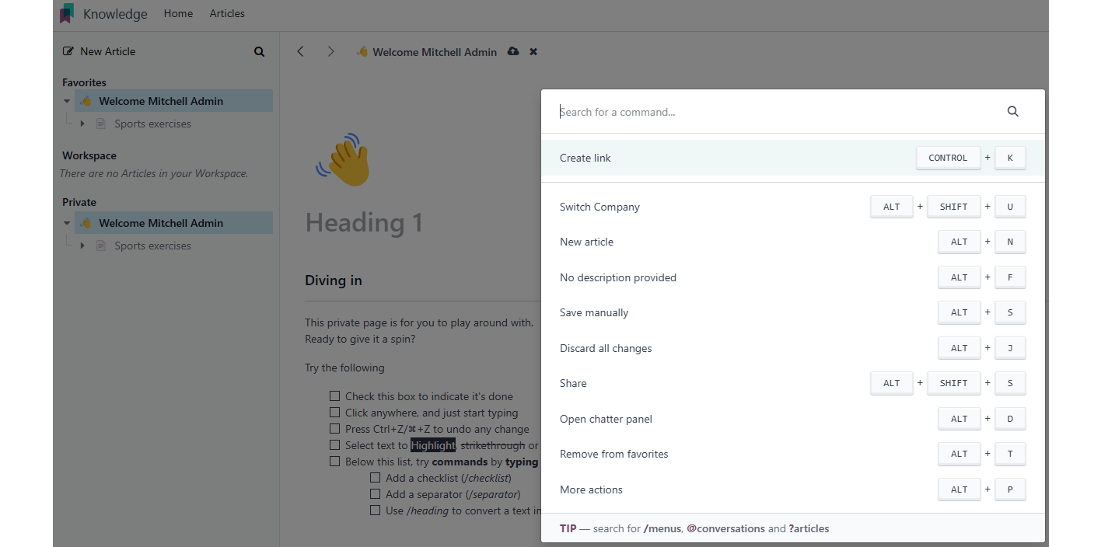The height and width of the screenshot is (547, 1101).
Task: Click the Knowledge app logo icon
Action: click(x=67, y=13)
